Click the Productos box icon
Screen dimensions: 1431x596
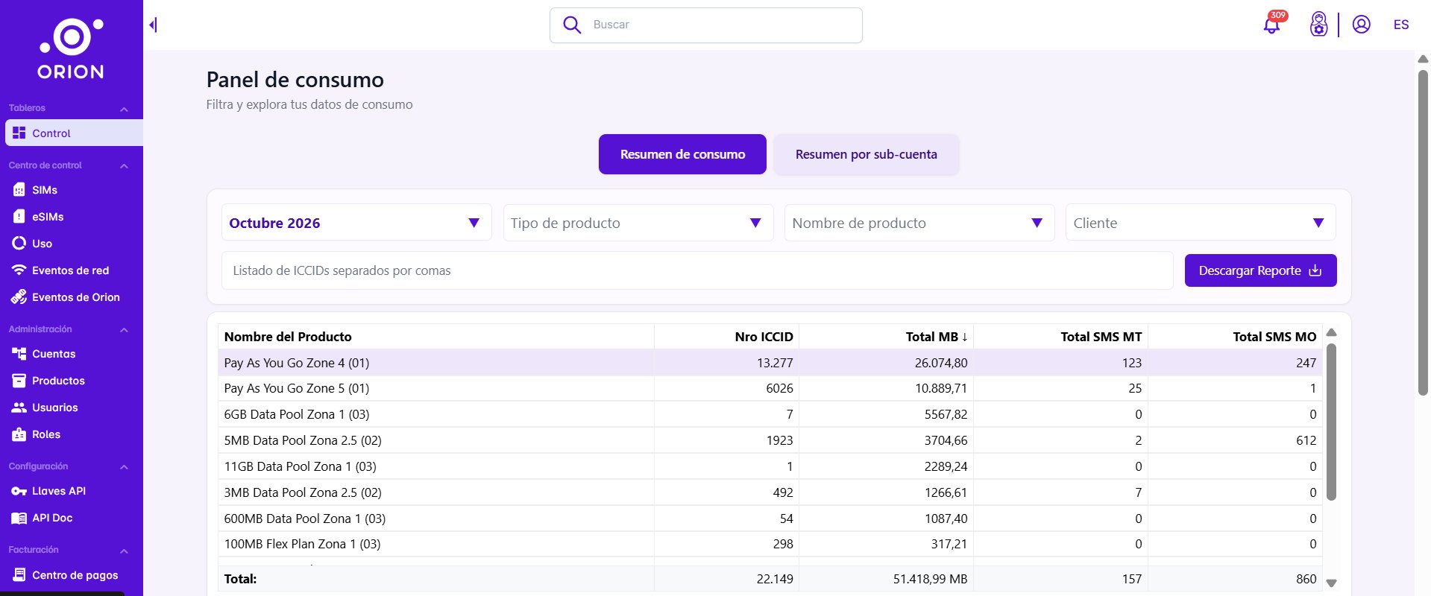pyautogui.click(x=19, y=380)
